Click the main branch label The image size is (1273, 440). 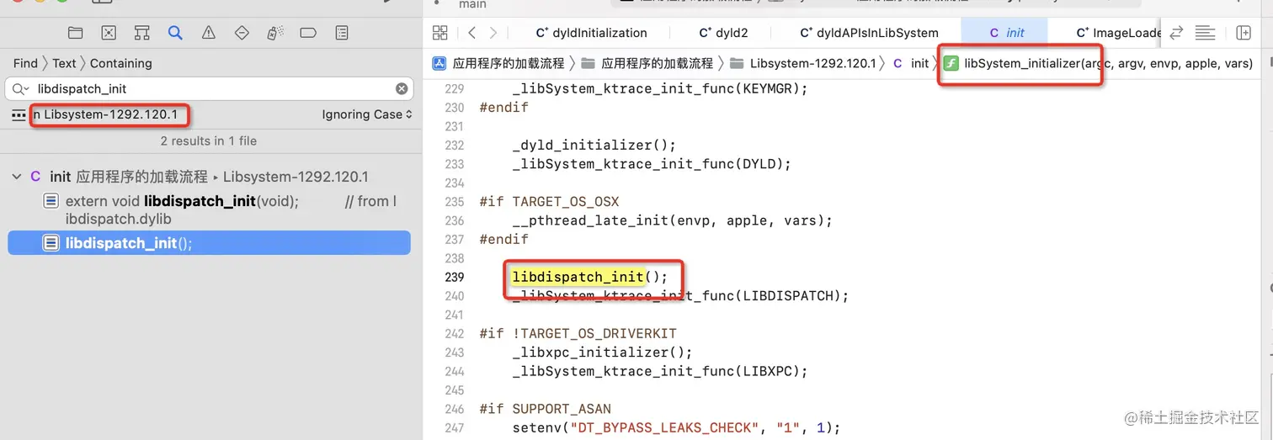click(472, 5)
